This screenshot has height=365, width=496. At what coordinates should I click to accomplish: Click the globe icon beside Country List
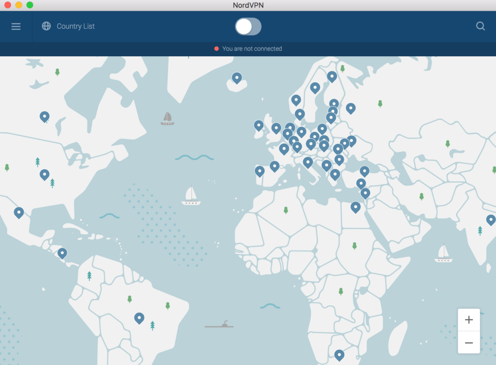tap(46, 26)
